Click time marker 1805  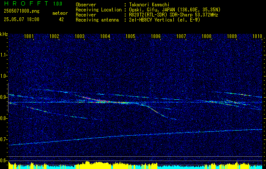(130, 36)
